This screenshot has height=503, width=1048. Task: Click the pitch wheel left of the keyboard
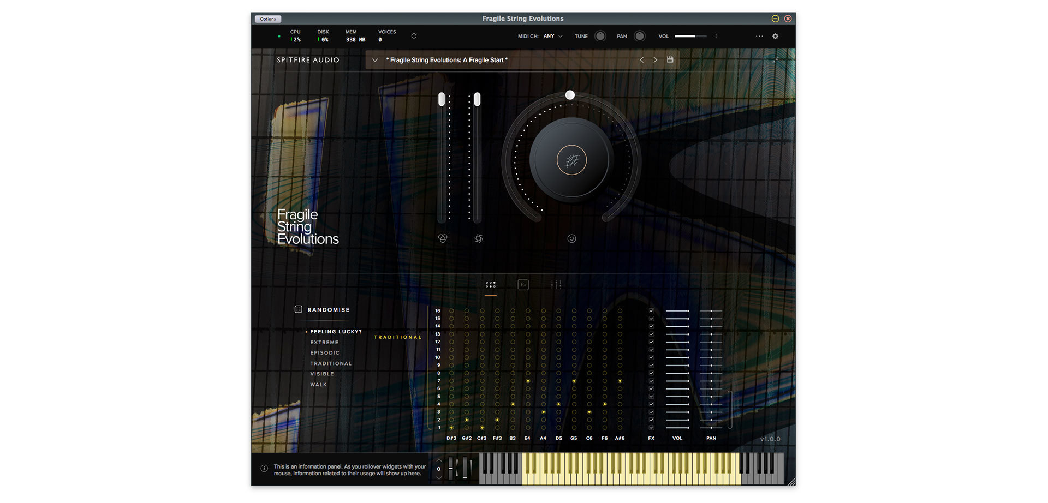pyautogui.click(x=451, y=468)
